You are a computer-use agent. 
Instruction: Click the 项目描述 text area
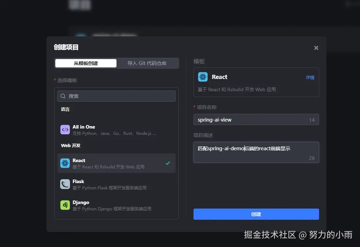click(256, 152)
